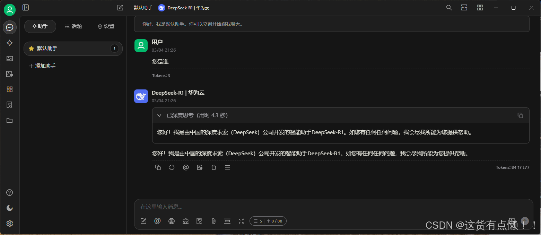The image size is (541, 235).
Task: Open the reply's more options menu
Action: pyautogui.click(x=228, y=167)
